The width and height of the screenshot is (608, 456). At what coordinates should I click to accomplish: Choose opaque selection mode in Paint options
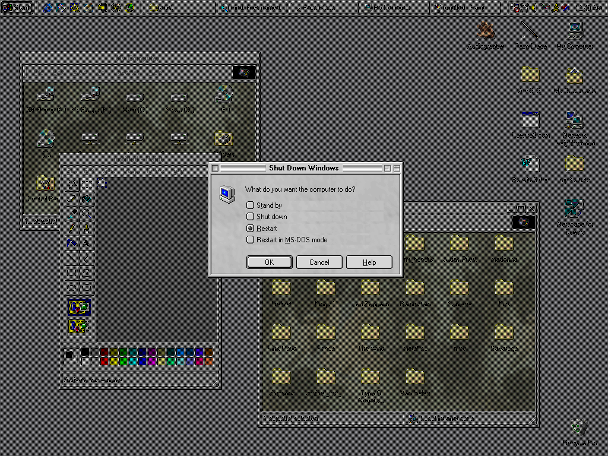click(79, 307)
